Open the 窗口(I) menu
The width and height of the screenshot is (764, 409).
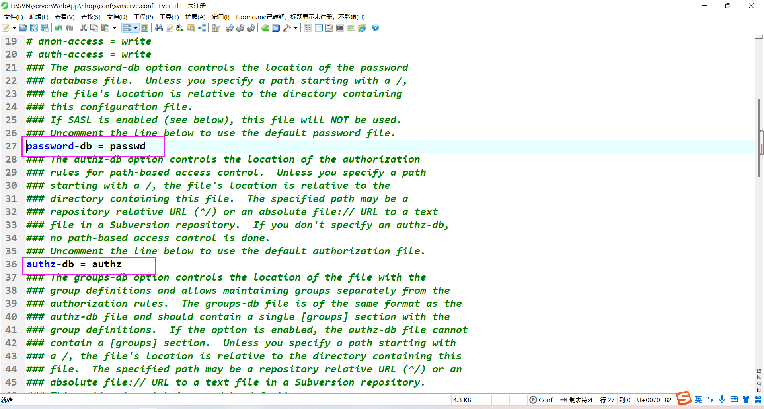[x=221, y=17]
